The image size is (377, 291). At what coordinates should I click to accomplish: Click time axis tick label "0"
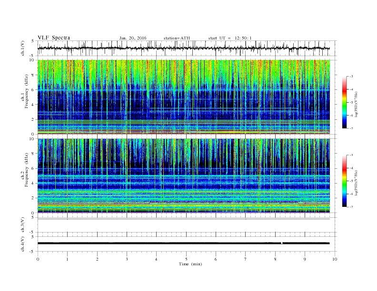coord(38,259)
